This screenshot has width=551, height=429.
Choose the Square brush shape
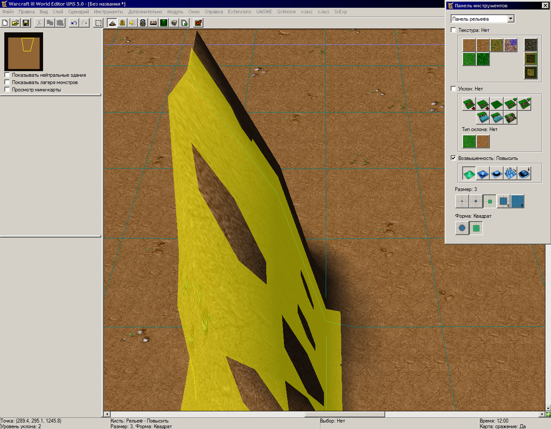[x=476, y=228]
